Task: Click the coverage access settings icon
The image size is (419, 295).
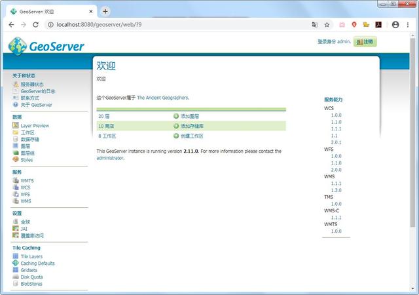Action: click(16, 235)
